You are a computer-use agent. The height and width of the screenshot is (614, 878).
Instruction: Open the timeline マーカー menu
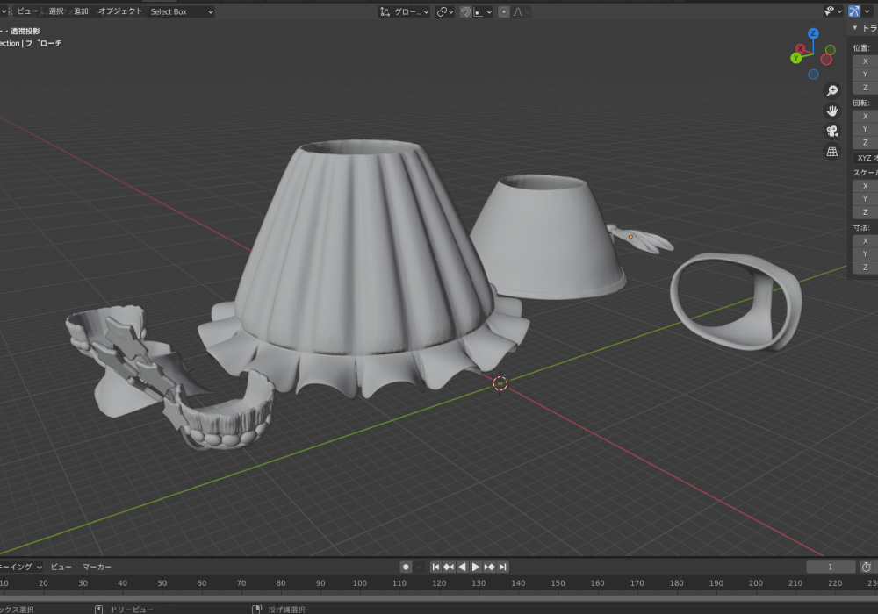[97, 567]
